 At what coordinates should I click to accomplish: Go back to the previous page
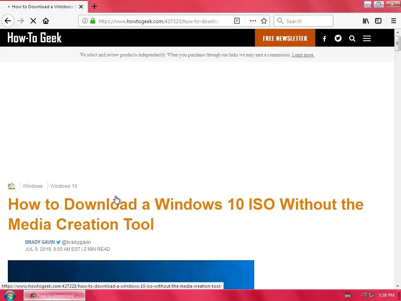tap(8, 21)
